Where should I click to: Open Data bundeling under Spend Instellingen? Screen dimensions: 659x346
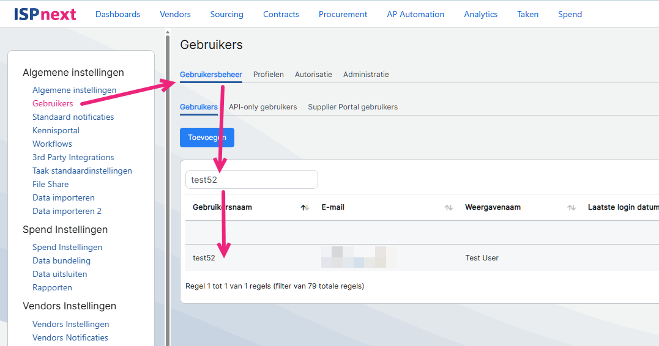pos(61,260)
